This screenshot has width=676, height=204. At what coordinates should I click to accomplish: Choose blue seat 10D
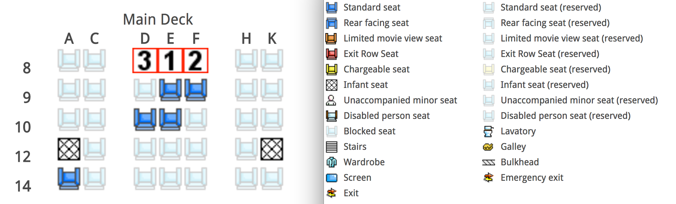coord(145,120)
